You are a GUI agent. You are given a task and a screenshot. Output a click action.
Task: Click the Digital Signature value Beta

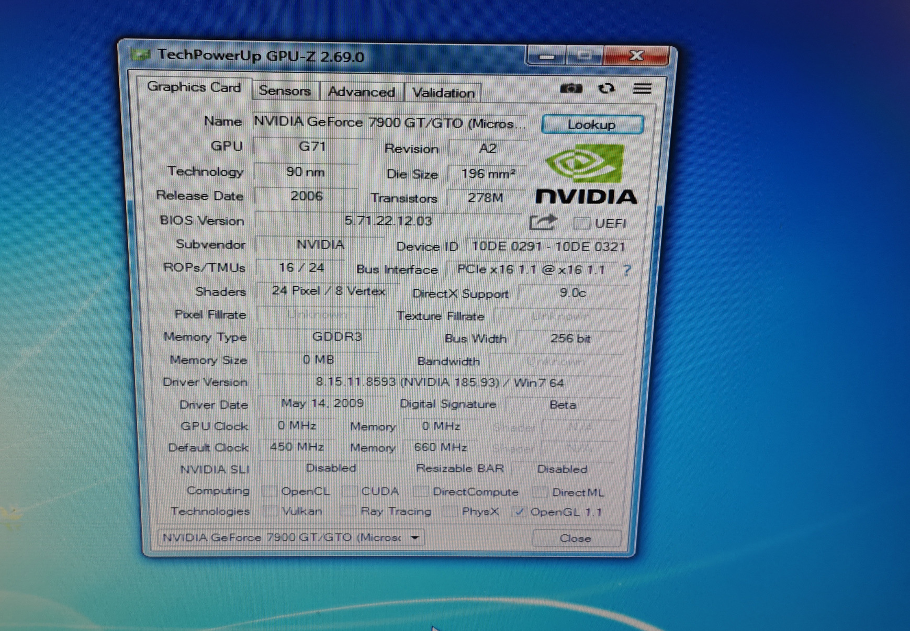point(563,405)
